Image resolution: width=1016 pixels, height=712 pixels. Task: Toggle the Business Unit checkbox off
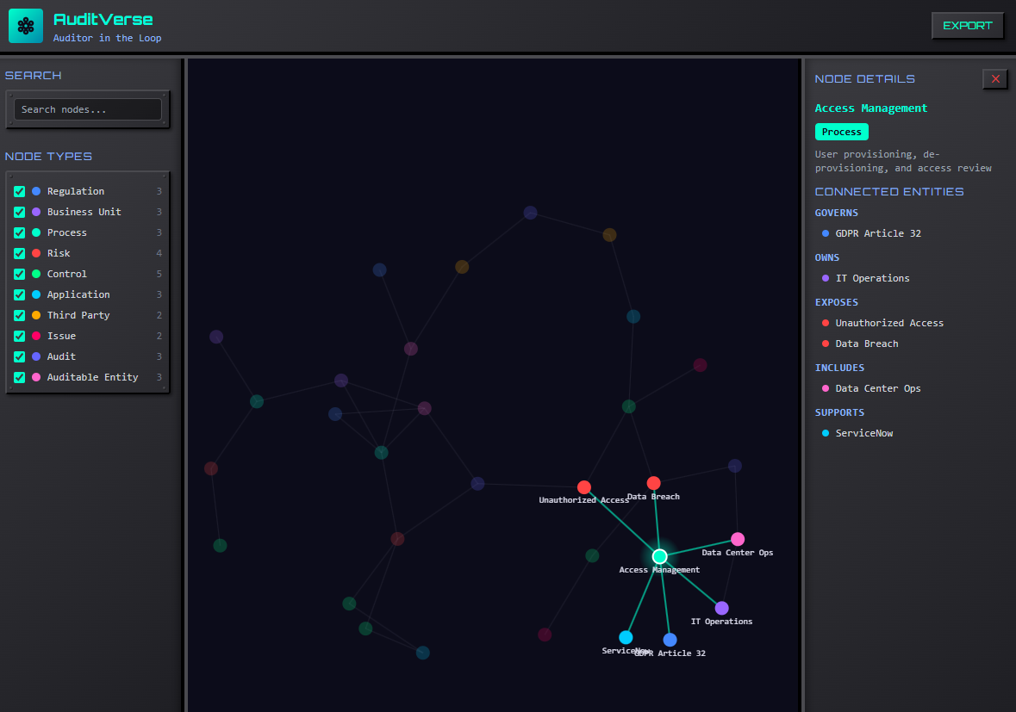[x=19, y=212]
